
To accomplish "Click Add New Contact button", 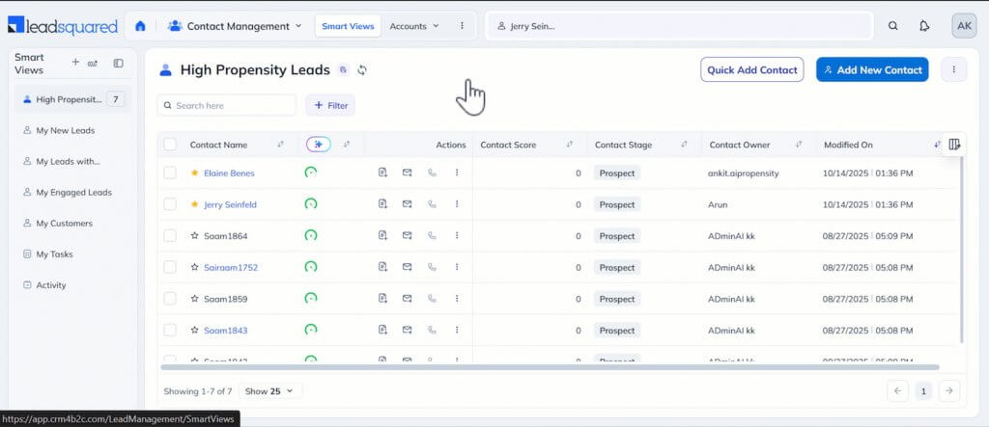I will coord(872,70).
